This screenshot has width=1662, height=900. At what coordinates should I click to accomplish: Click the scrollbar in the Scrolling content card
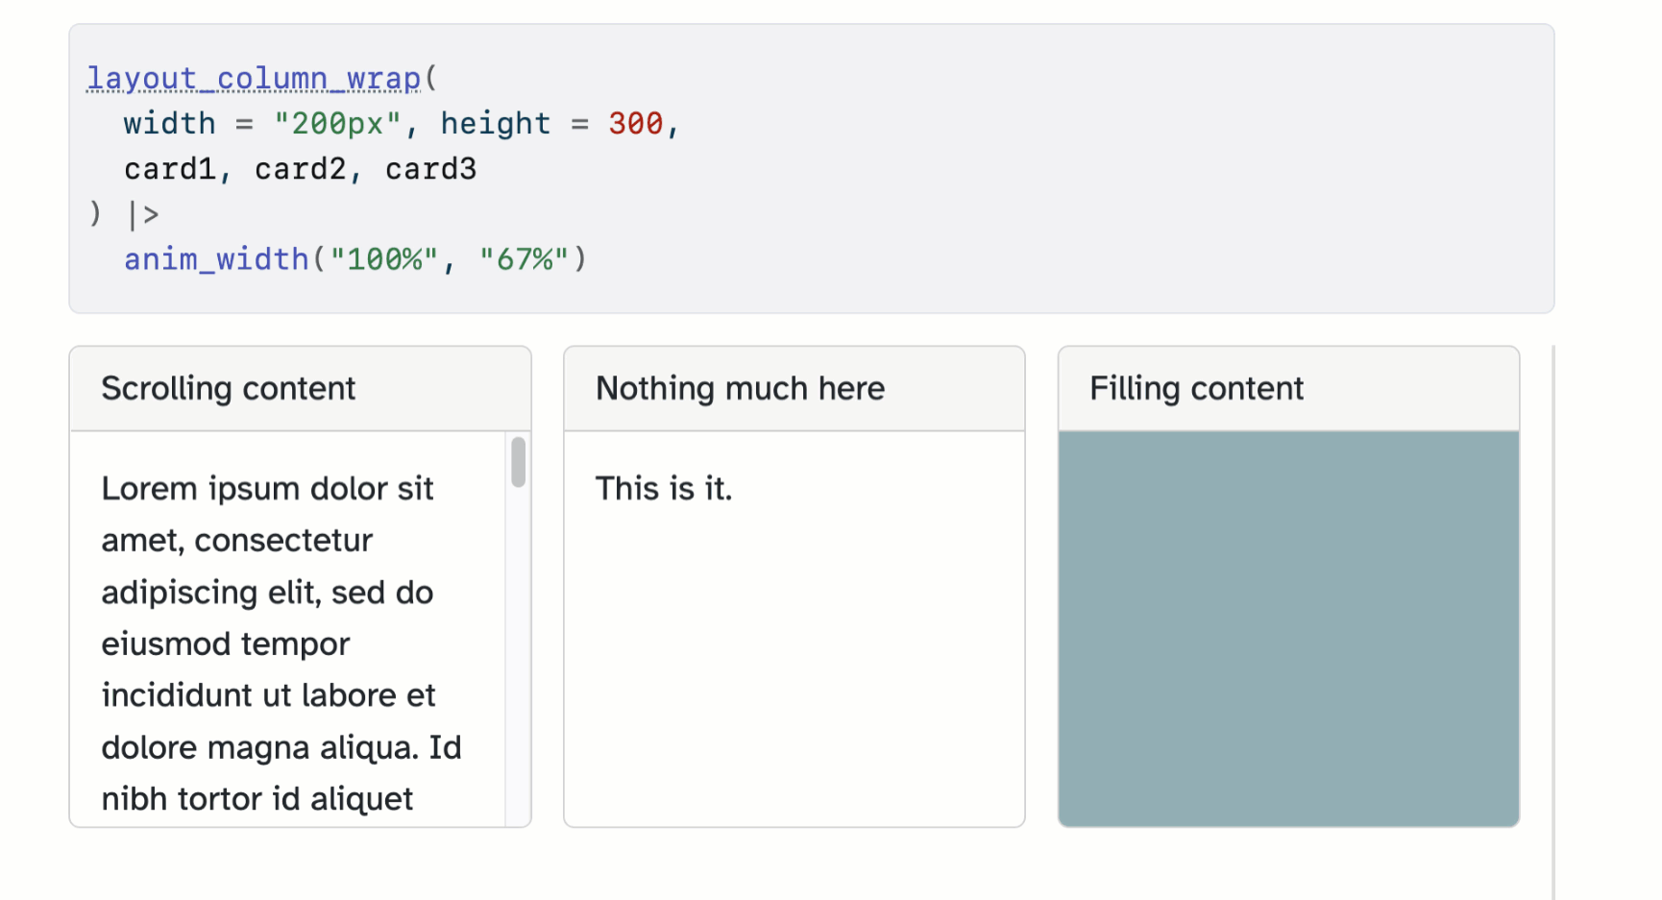tap(518, 461)
